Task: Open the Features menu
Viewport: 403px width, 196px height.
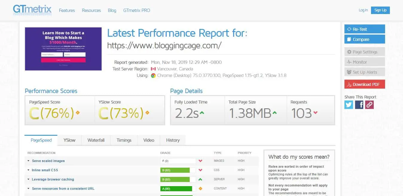Action: 67,10
